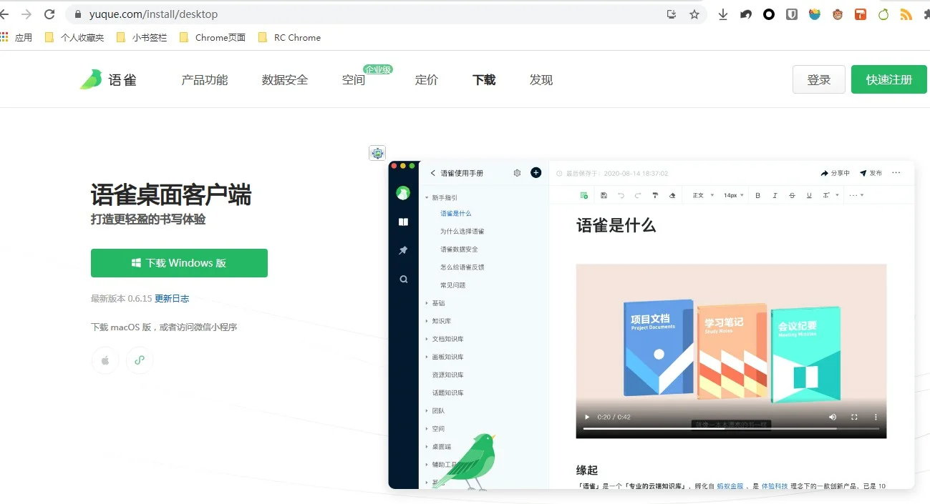Image resolution: width=930 pixels, height=504 pixels.
Task: Click the 快速注册 sign-up button
Action: tap(888, 79)
